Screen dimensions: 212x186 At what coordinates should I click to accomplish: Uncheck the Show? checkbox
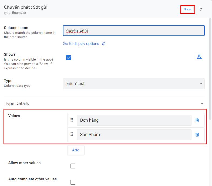(x=69, y=58)
